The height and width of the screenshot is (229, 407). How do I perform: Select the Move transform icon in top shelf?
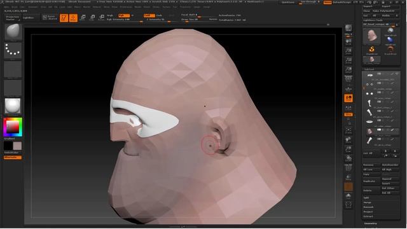[83, 18]
